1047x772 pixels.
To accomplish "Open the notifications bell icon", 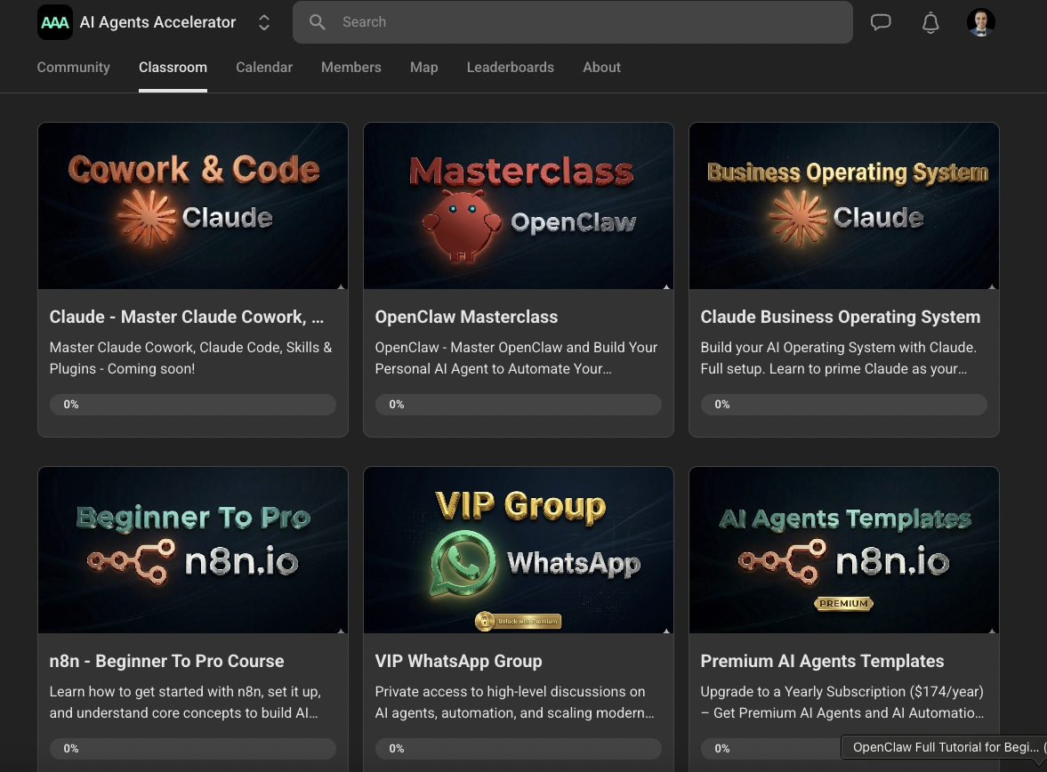I will click(930, 23).
